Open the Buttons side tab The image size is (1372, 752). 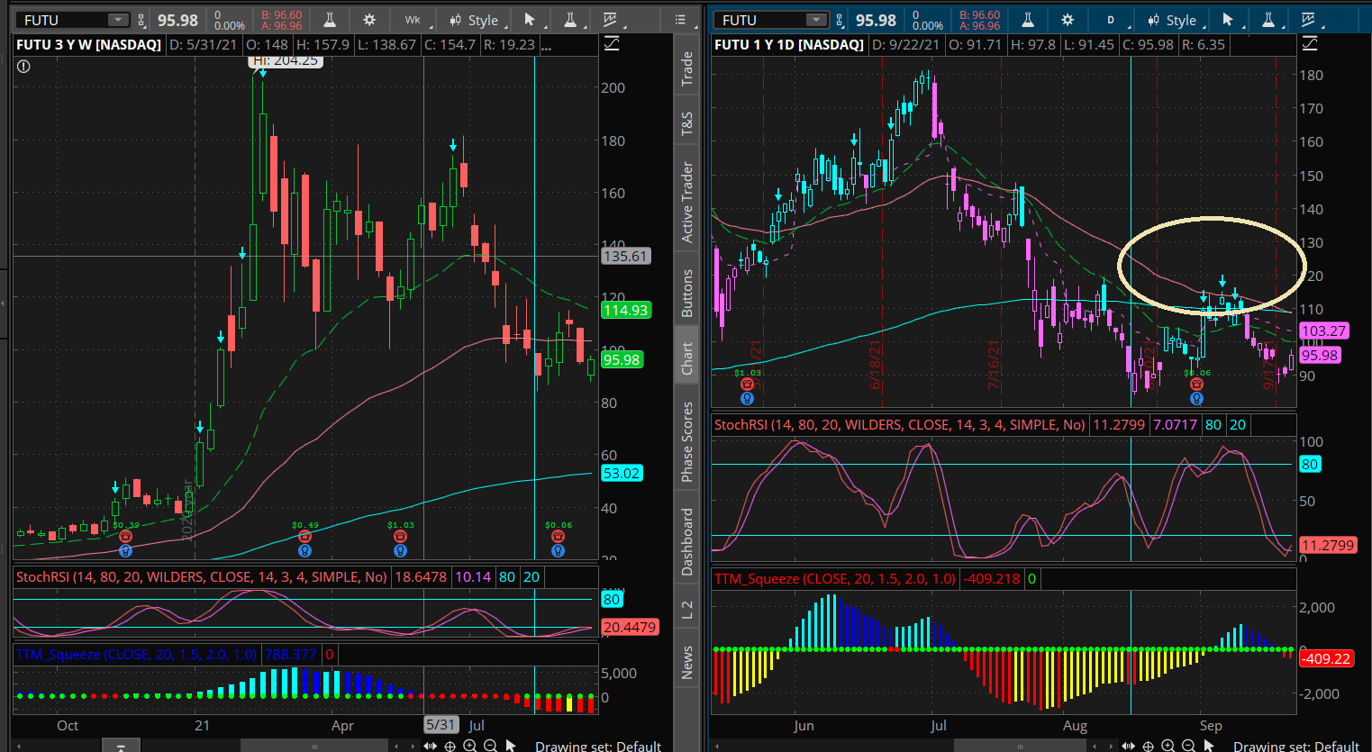[686, 294]
